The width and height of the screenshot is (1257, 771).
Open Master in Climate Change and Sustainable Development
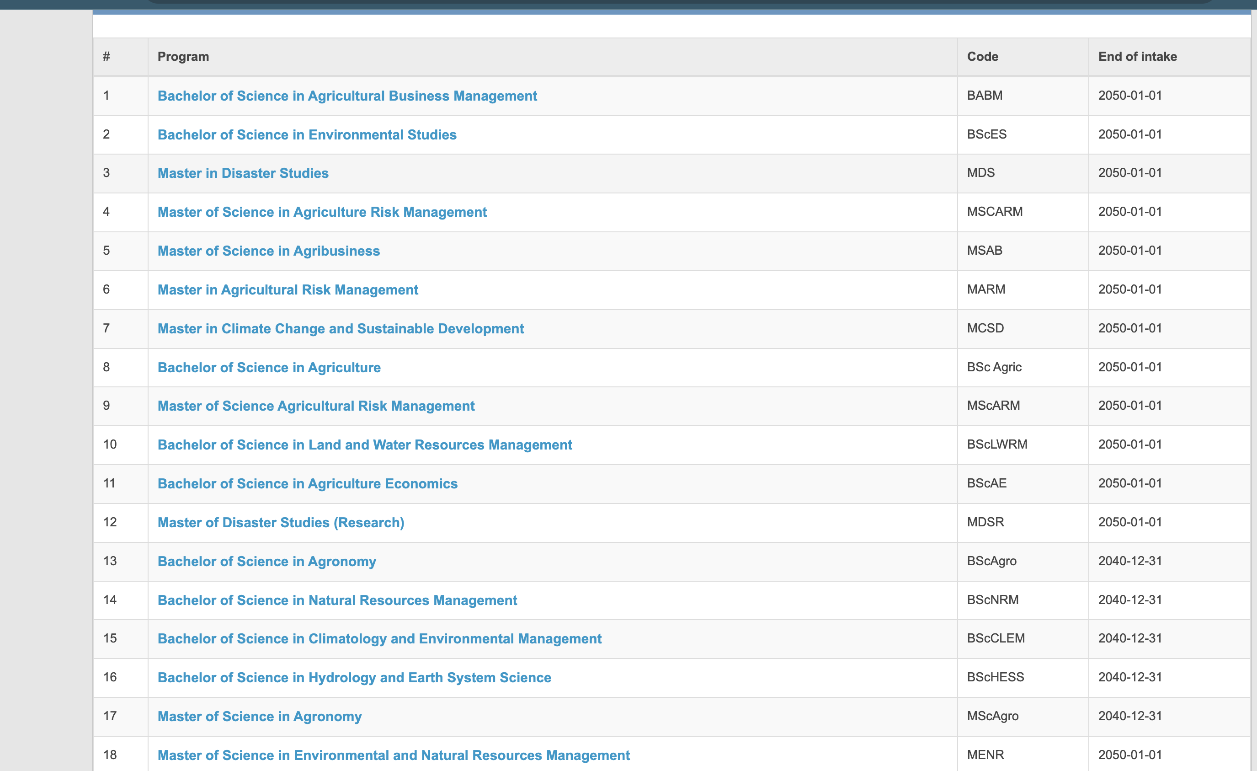(x=340, y=328)
